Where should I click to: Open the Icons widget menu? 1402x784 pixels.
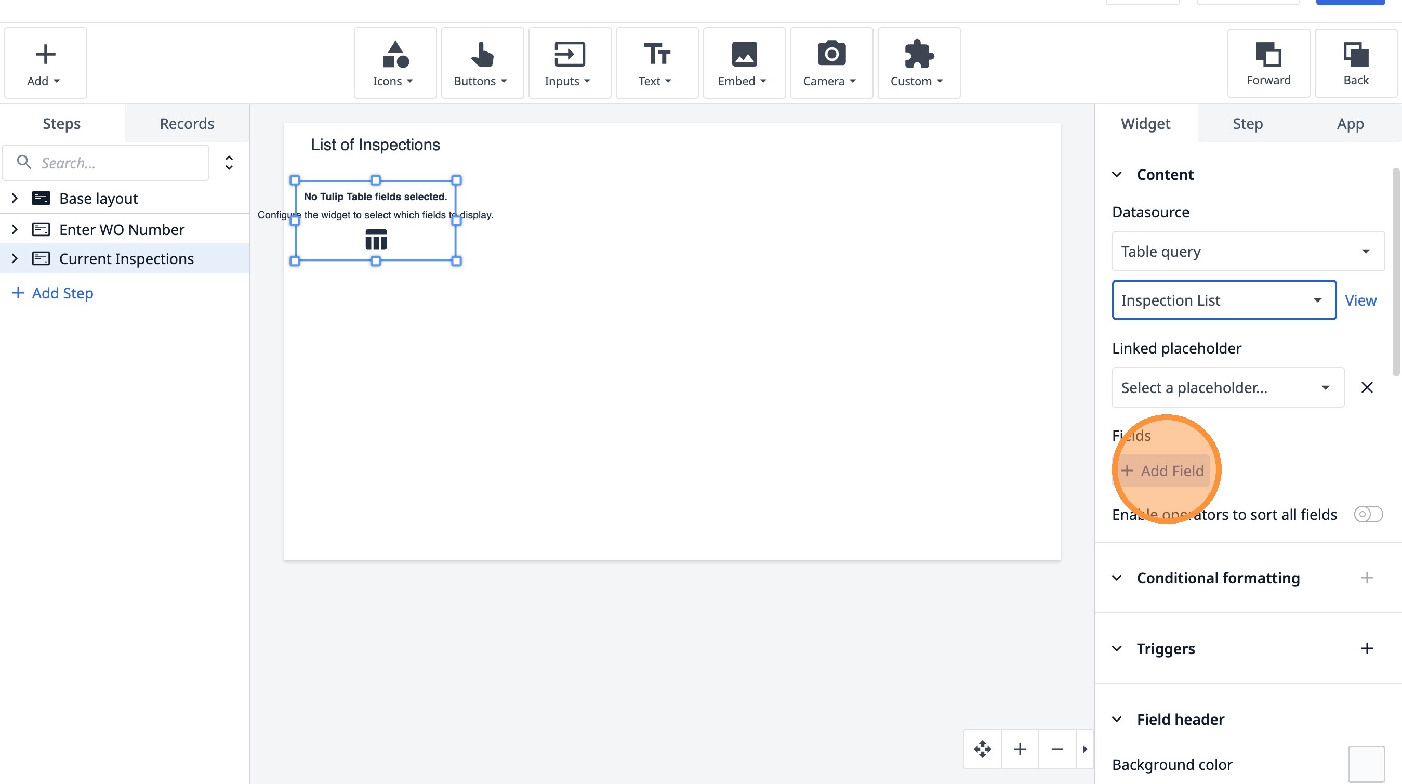394,63
